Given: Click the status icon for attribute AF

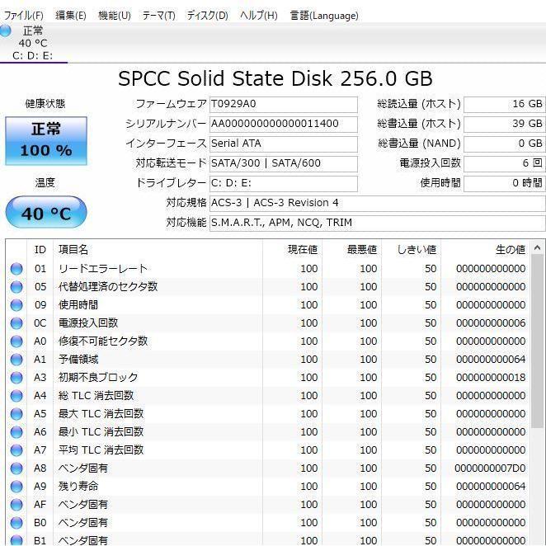Looking at the screenshot, I should coord(16,505).
